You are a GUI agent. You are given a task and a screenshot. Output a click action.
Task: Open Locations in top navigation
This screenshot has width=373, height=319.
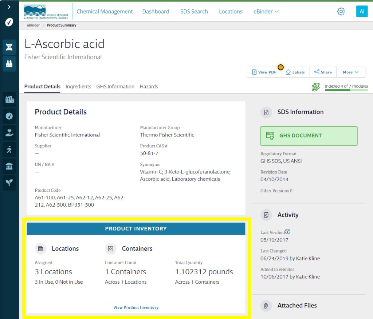tap(231, 11)
